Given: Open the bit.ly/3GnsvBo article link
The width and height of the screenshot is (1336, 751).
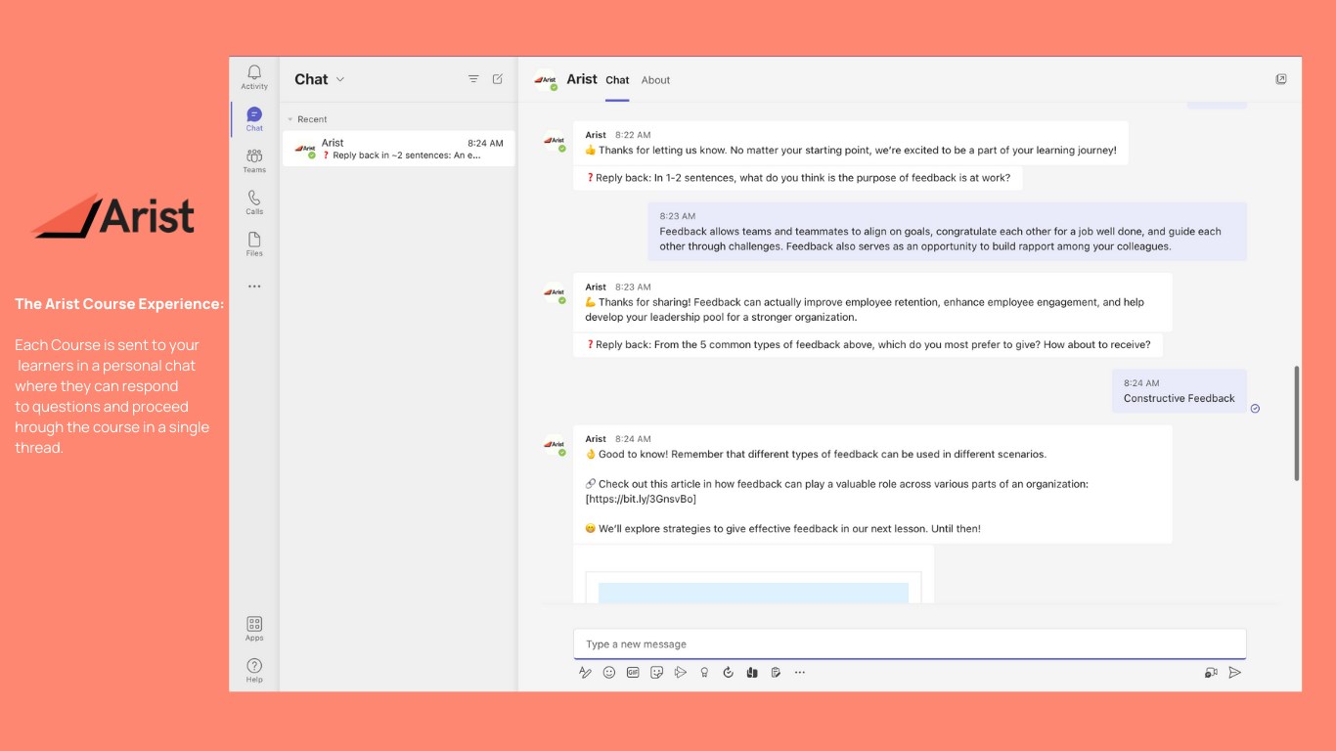Looking at the screenshot, I should [x=641, y=499].
